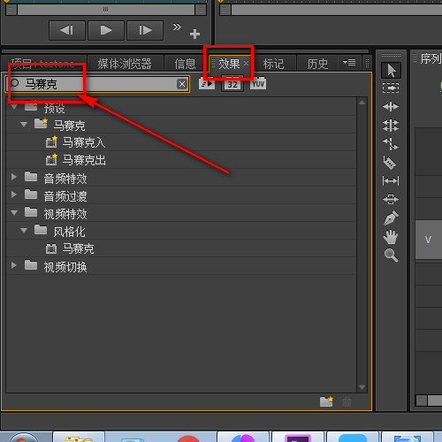Clear the effects search field

[x=182, y=84]
